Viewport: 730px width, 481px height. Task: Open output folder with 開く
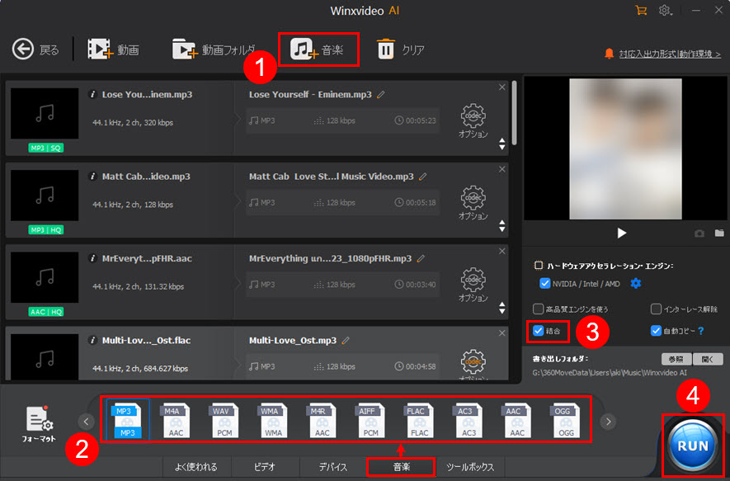point(708,359)
